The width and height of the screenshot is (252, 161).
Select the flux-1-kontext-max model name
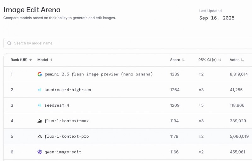click(66, 121)
